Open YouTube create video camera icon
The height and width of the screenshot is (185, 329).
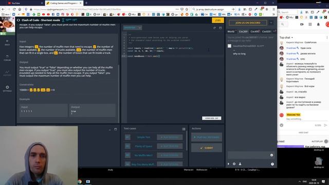(302, 24)
